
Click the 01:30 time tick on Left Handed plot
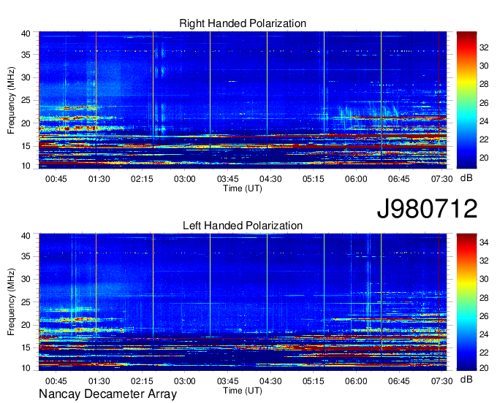coord(99,381)
